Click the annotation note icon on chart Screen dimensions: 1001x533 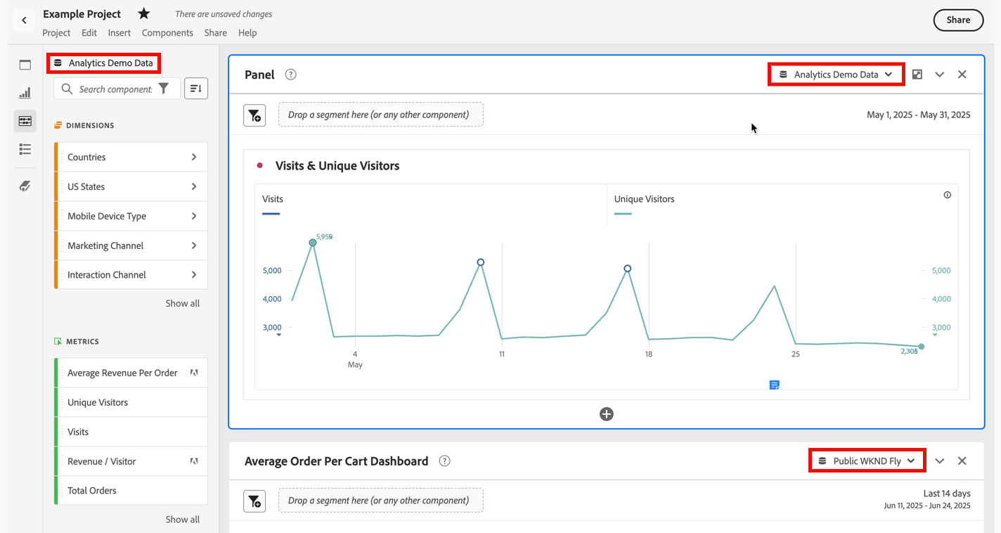coord(774,385)
